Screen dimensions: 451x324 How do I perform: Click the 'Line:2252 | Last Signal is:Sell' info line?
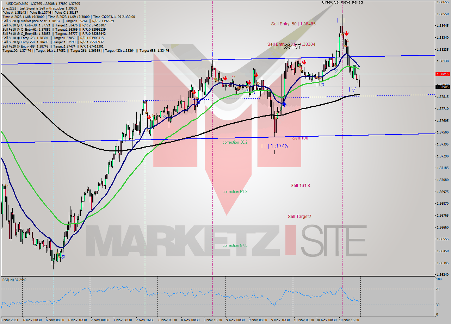39,8
